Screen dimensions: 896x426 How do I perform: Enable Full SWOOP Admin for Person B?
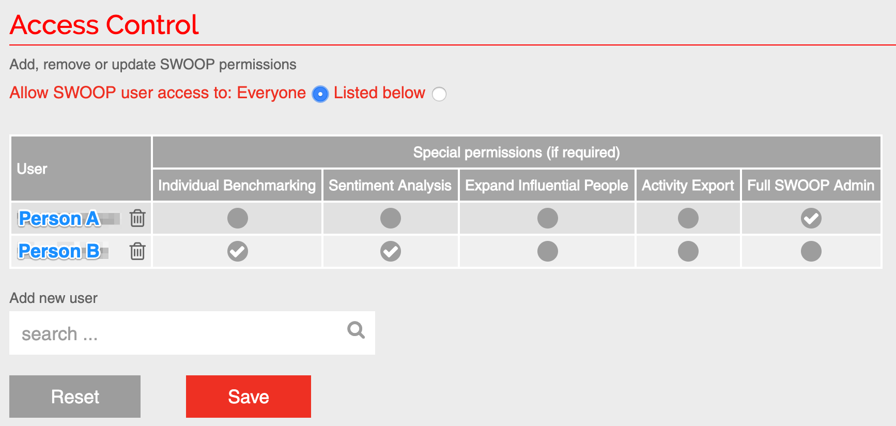pos(811,251)
